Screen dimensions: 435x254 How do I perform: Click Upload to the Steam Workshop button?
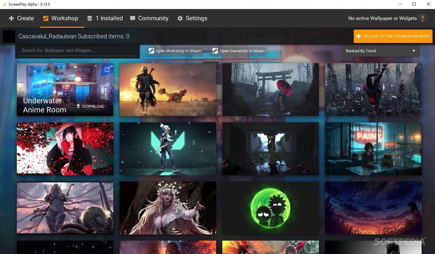coord(393,36)
